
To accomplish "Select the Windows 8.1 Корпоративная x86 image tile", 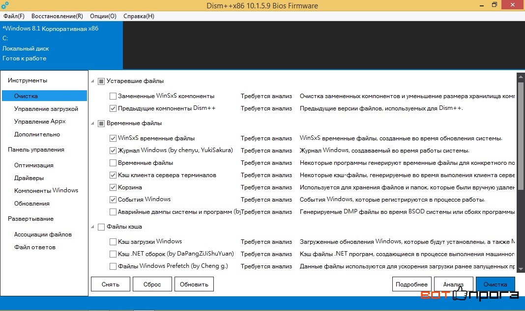I will coord(61,45).
